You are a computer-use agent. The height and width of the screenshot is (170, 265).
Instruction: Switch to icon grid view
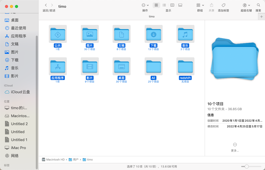[x=156, y=5]
